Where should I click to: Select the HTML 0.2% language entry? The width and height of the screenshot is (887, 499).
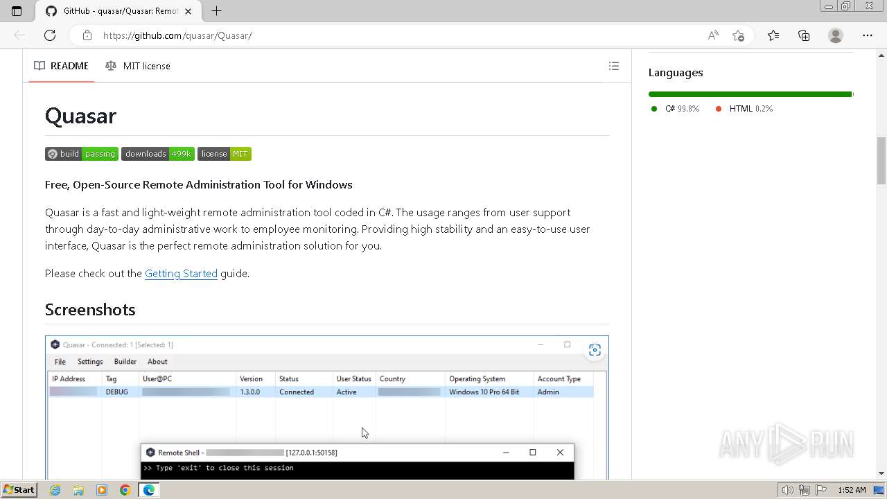pos(744,109)
